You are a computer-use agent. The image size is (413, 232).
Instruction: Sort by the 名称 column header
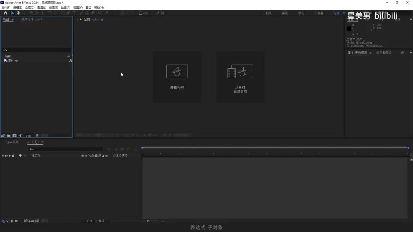point(8,56)
